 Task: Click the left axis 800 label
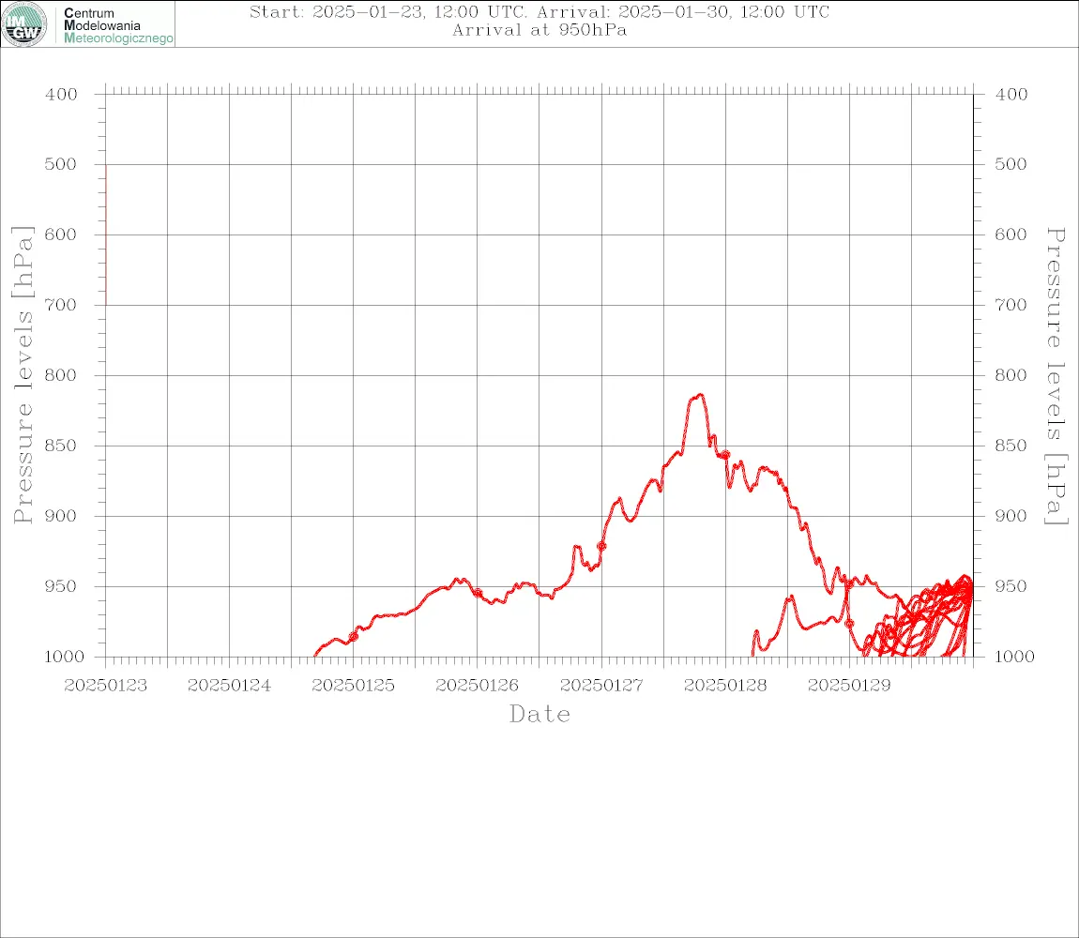(x=61, y=375)
